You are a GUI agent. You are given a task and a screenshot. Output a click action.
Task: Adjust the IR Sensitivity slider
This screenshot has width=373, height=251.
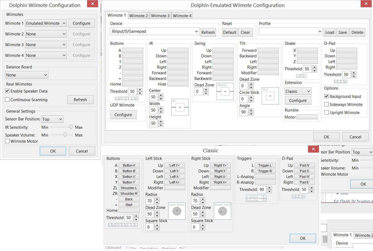tap(62, 127)
